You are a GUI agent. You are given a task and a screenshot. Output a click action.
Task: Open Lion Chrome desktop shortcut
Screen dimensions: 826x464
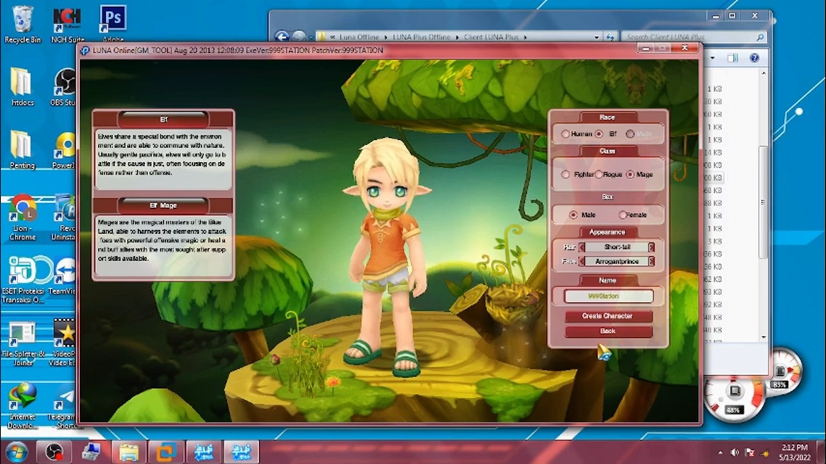[22, 217]
